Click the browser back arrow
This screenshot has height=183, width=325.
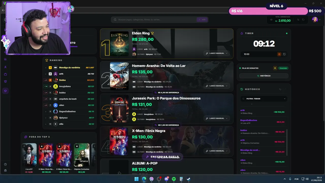click(3, 10)
